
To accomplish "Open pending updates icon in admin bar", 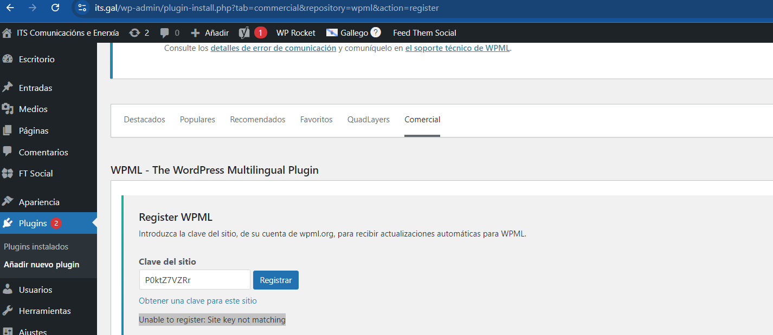I will tap(134, 32).
